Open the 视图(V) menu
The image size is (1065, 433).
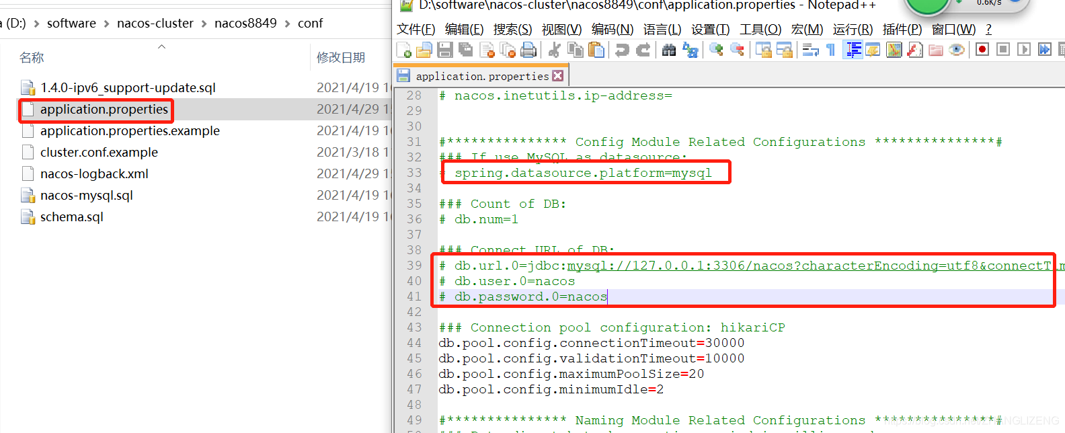coord(562,30)
